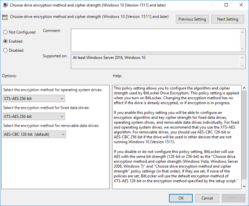
Task: Click the Supported on box scroll down arrow
Action: (242, 66)
